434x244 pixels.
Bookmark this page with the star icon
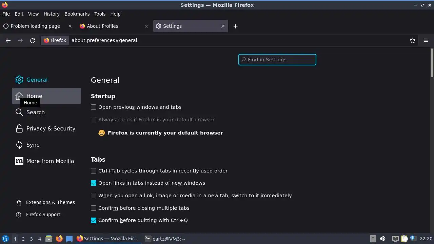click(413, 40)
